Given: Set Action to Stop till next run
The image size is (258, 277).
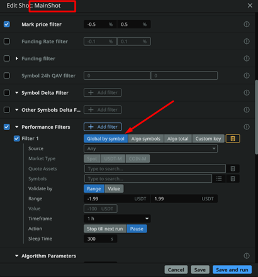Looking at the screenshot, I should click(105, 229).
